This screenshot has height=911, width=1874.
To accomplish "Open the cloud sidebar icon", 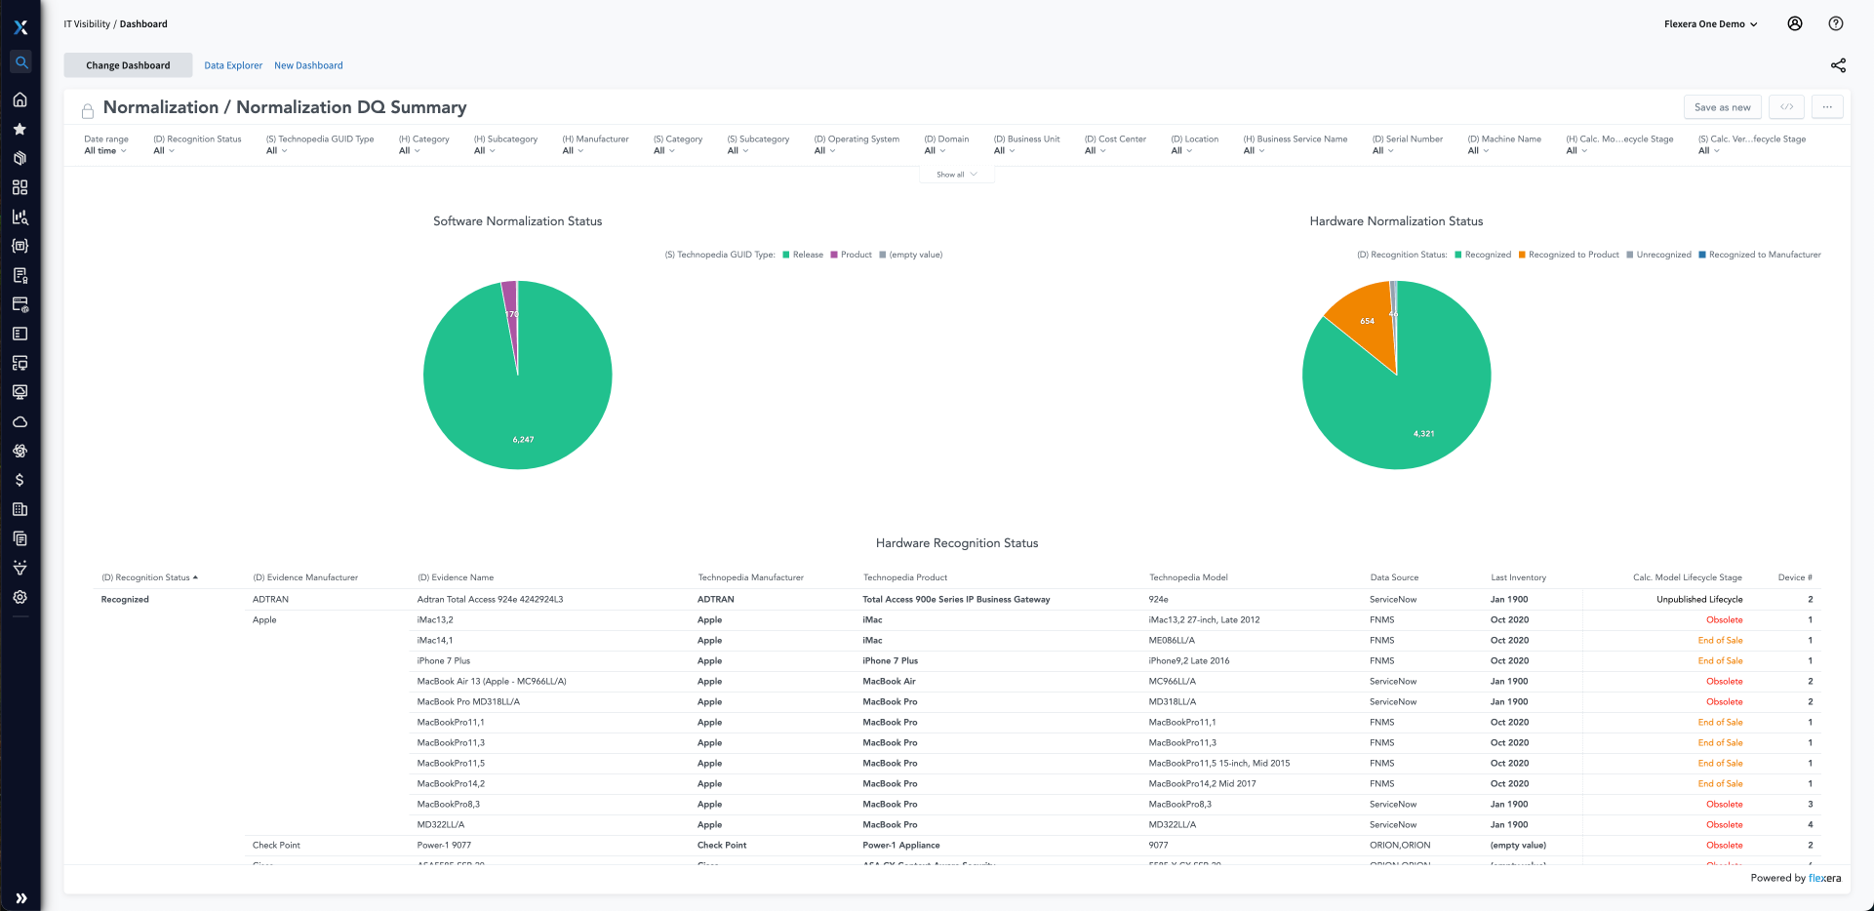I will [x=20, y=421].
